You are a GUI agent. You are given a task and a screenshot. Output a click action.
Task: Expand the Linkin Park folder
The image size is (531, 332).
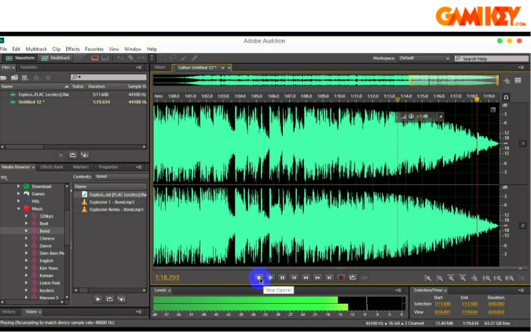[x=26, y=283]
